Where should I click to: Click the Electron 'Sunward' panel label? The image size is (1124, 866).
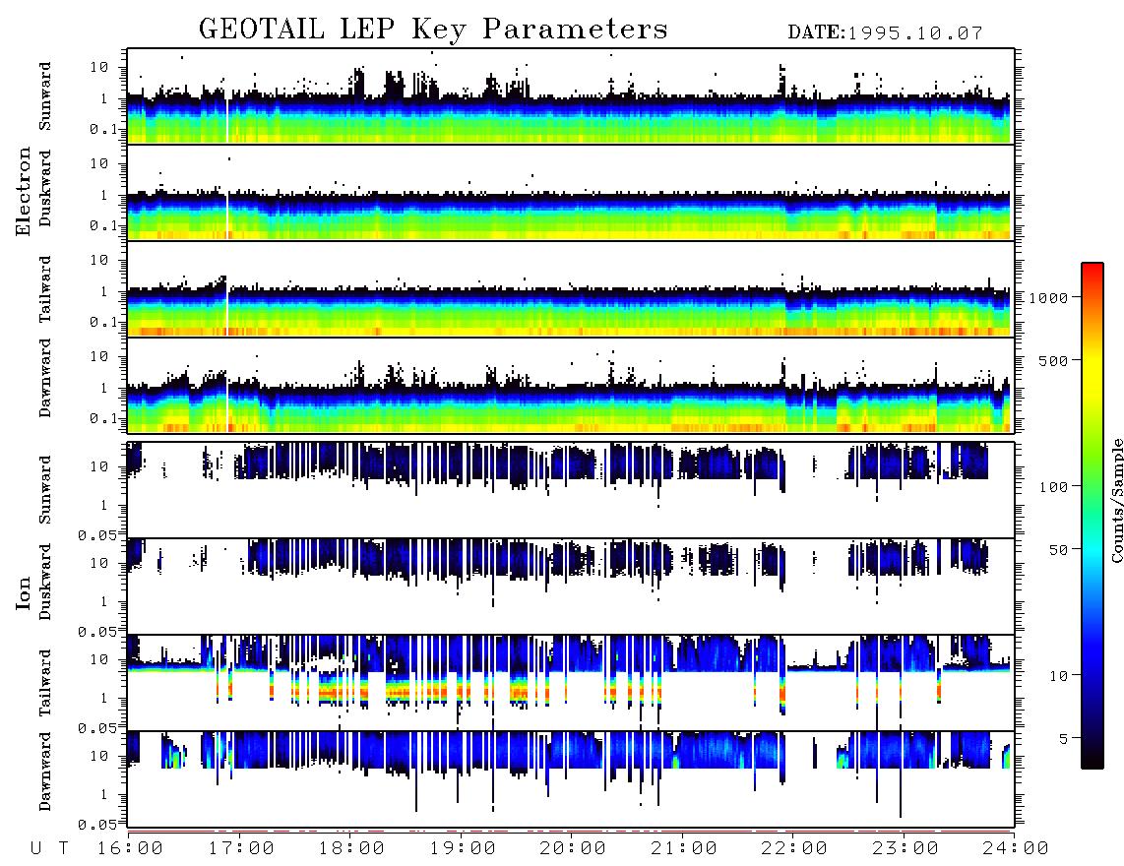(x=45, y=96)
